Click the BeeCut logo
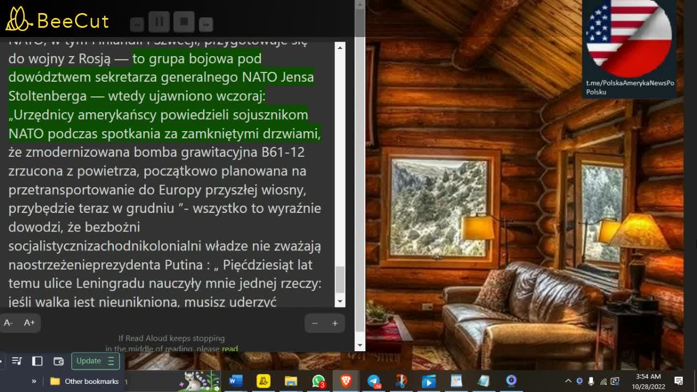Viewport: 697px width, 392px height. point(57,20)
